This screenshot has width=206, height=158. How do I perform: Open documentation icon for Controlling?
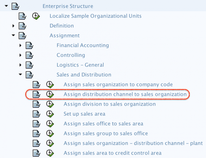click(x=30, y=55)
